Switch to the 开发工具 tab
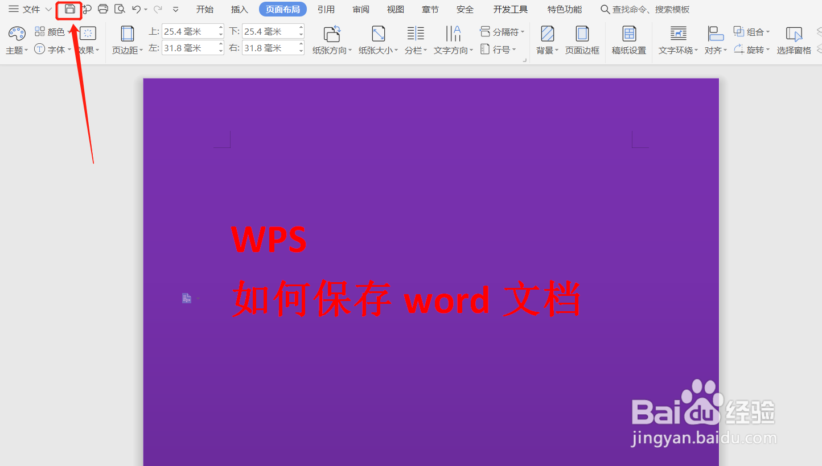This screenshot has width=822, height=466. [511, 9]
